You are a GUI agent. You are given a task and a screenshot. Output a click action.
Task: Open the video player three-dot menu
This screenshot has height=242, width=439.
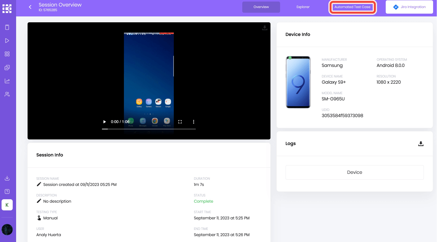(193, 122)
